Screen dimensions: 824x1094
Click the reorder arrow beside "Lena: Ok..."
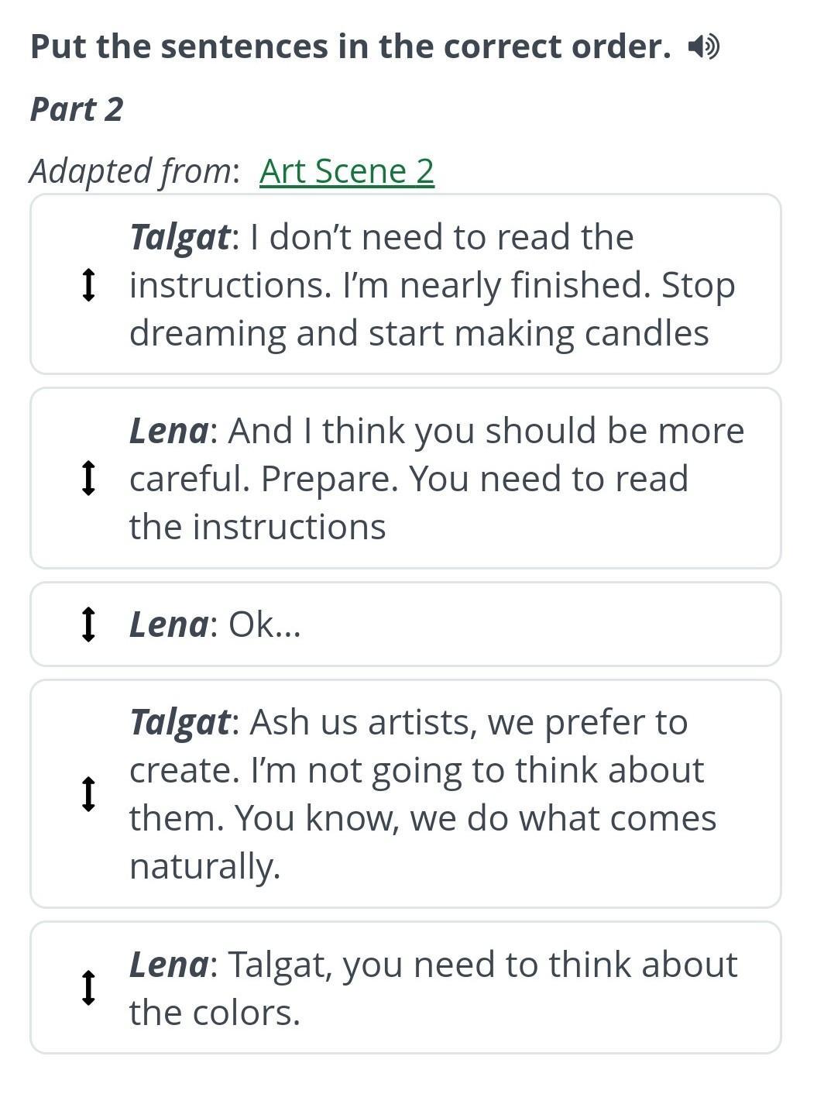coord(88,624)
